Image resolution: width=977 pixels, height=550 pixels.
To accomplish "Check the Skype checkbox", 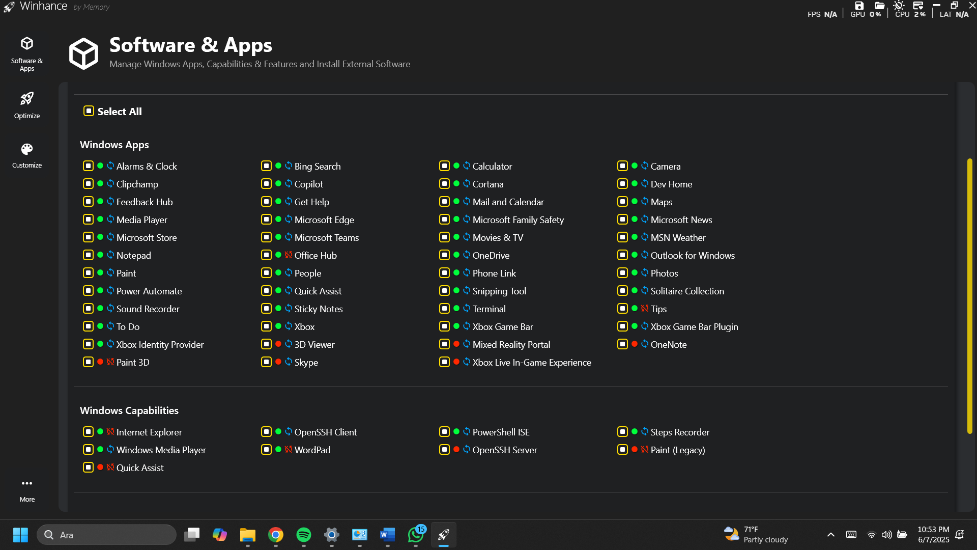I will [266, 362].
